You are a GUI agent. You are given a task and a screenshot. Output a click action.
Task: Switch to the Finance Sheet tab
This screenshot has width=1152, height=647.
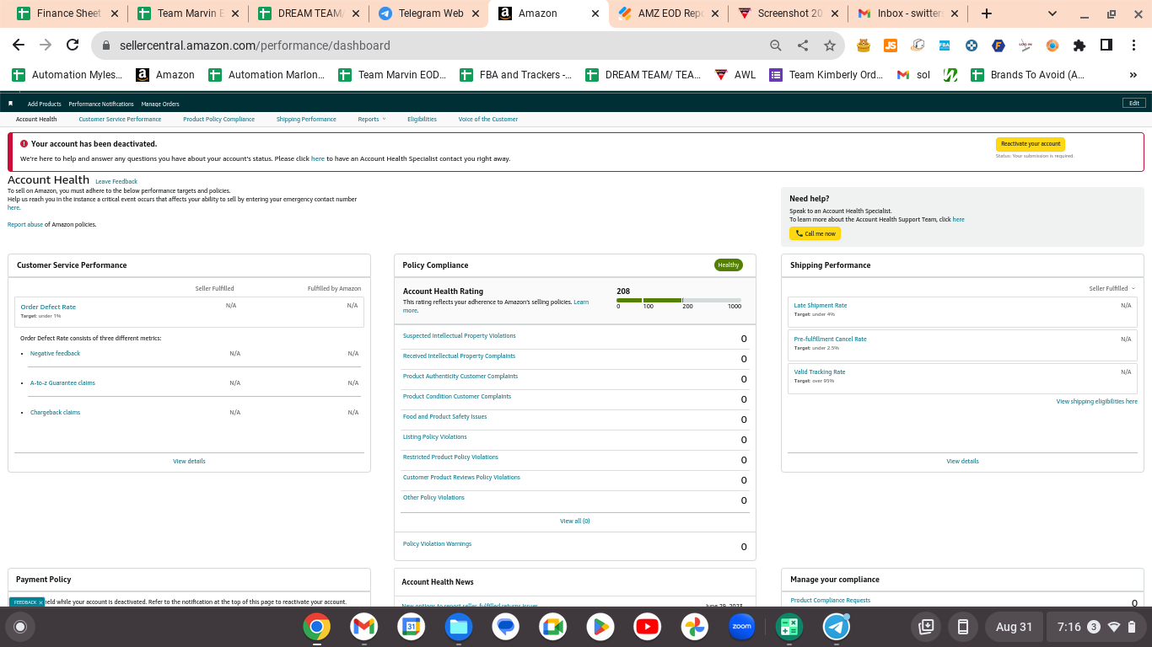67,13
